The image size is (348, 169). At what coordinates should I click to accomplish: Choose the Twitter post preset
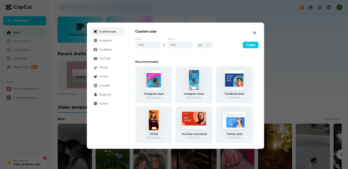(234, 125)
